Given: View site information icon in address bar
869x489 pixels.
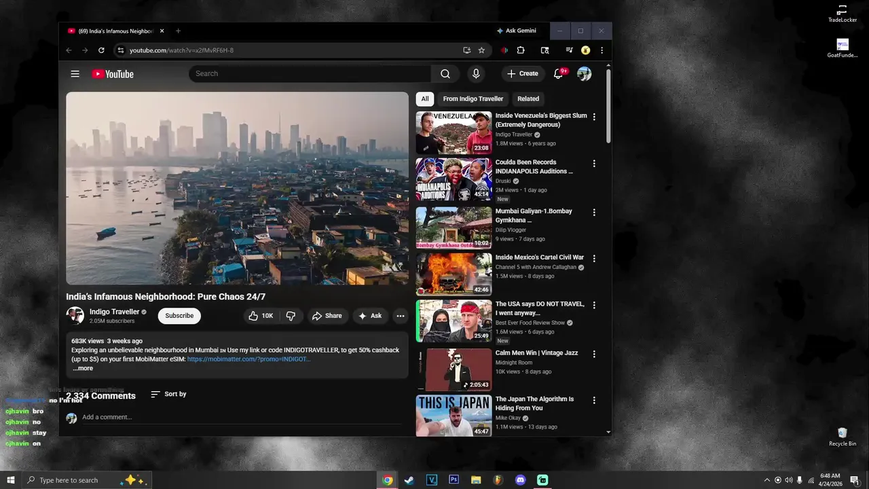Looking at the screenshot, I should [121, 50].
